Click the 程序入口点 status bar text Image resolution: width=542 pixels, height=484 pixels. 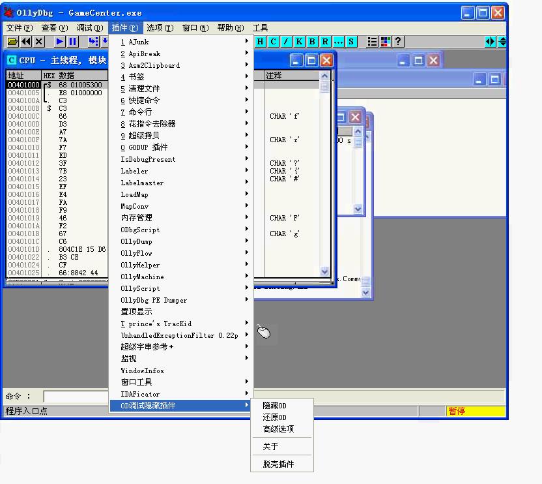tap(27, 411)
